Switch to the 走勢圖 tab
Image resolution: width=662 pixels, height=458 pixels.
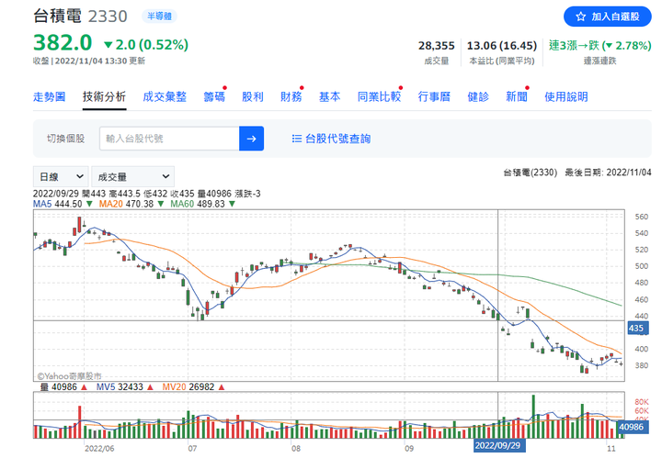(50, 96)
